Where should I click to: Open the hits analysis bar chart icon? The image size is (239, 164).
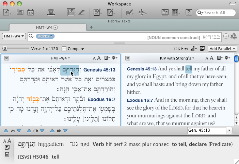[x=193, y=49]
